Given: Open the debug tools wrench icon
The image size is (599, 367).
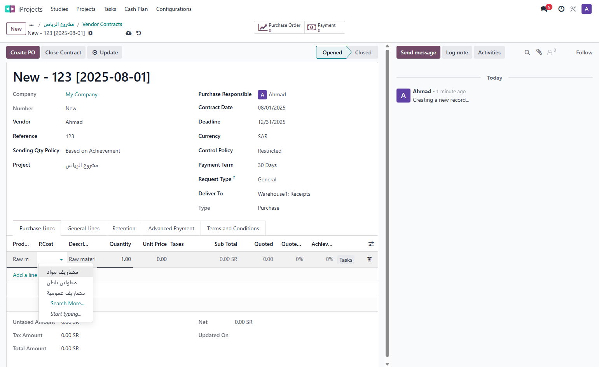Looking at the screenshot, I should coord(573,9).
